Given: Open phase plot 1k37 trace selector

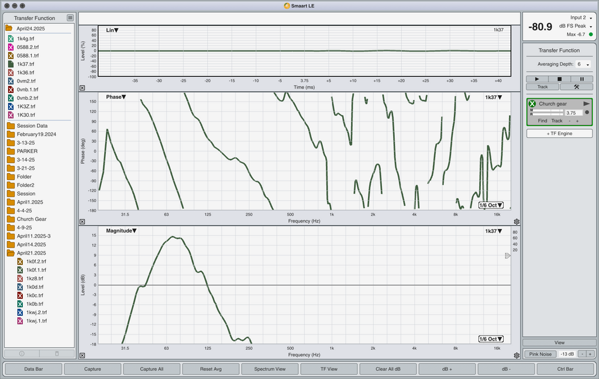Looking at the screenshot, I should (x=494, y=97).
